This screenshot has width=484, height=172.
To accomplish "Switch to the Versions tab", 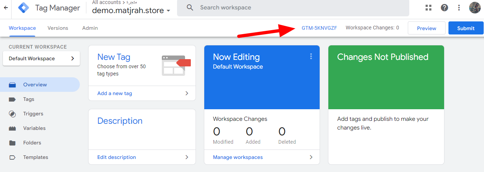I will click(58, 28).
